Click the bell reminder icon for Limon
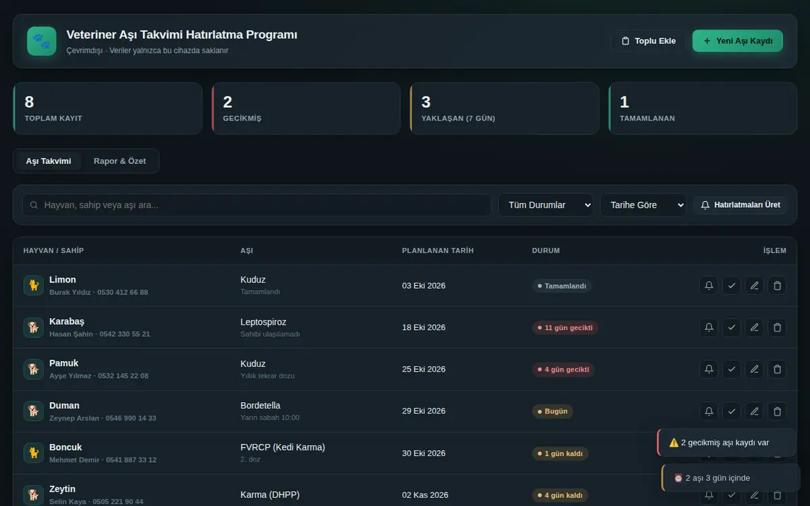Viewport: 810px width, 506px height. pos(709,285)
